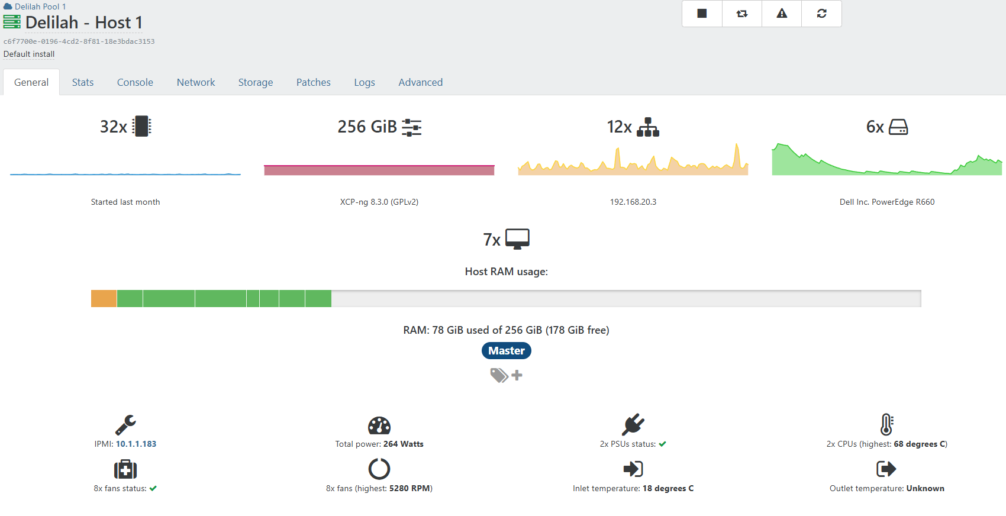Click the 7x VM monitor icon
This screenshot has width=1006, height=516.
point(517,239)
